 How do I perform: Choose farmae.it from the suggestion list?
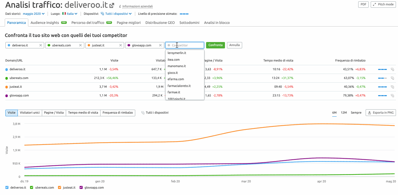point(184,92)
